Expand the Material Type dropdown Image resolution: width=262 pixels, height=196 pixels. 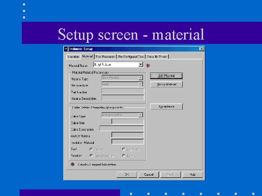tap(141, 78)
